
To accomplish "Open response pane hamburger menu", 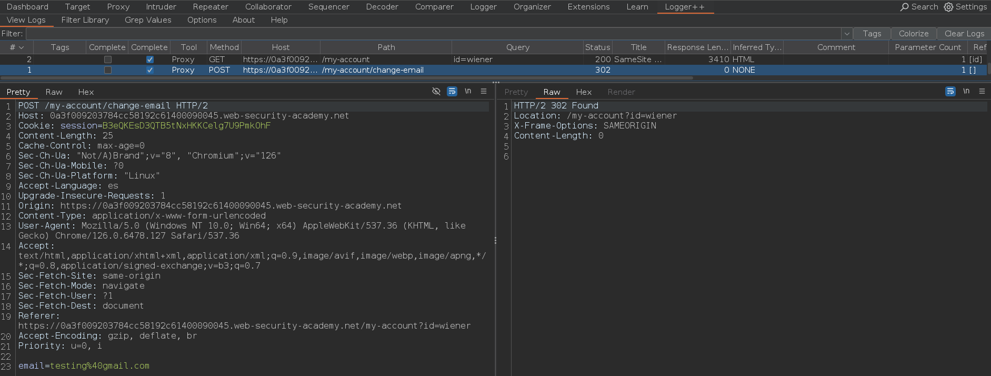I will click(x=982, y=91).
